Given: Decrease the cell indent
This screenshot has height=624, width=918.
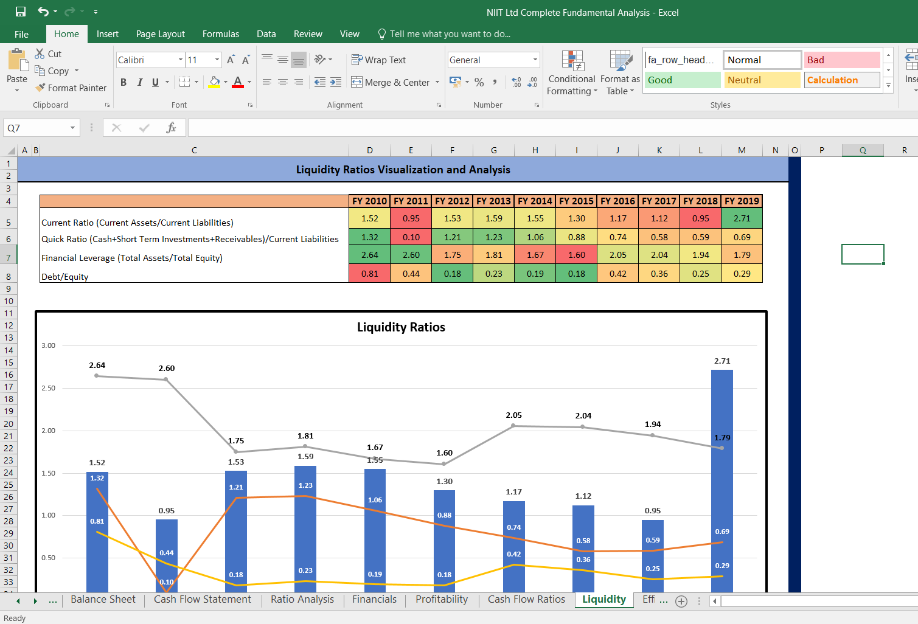Looking at the screenshot, I should coord(319,82).
